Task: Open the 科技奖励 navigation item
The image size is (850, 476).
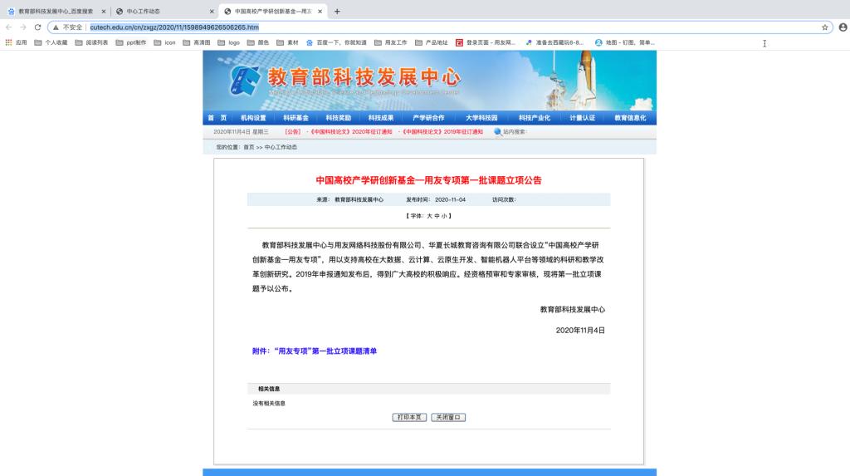Action: tap(339, 118)
